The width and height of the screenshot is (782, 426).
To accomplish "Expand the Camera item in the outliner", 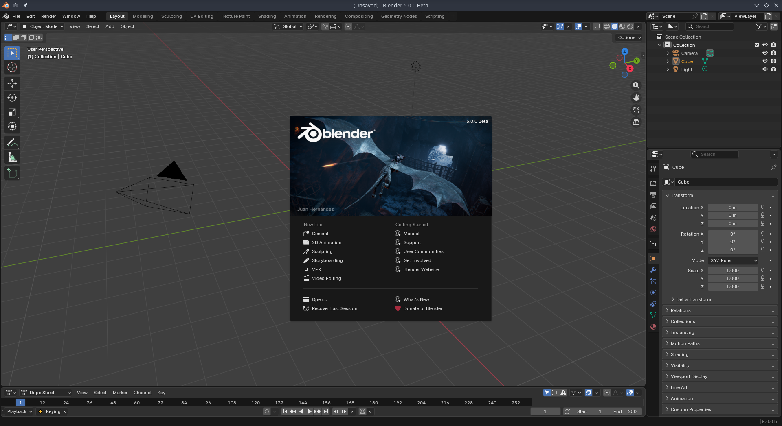I will click(x=667, y=53).
